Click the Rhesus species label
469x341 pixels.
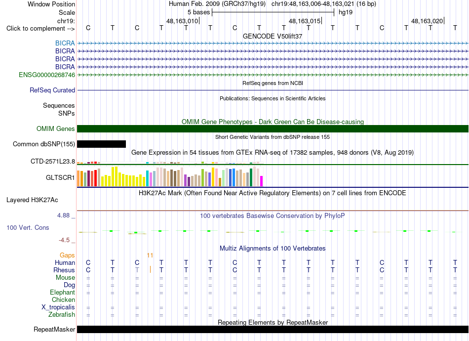(64, 270)
